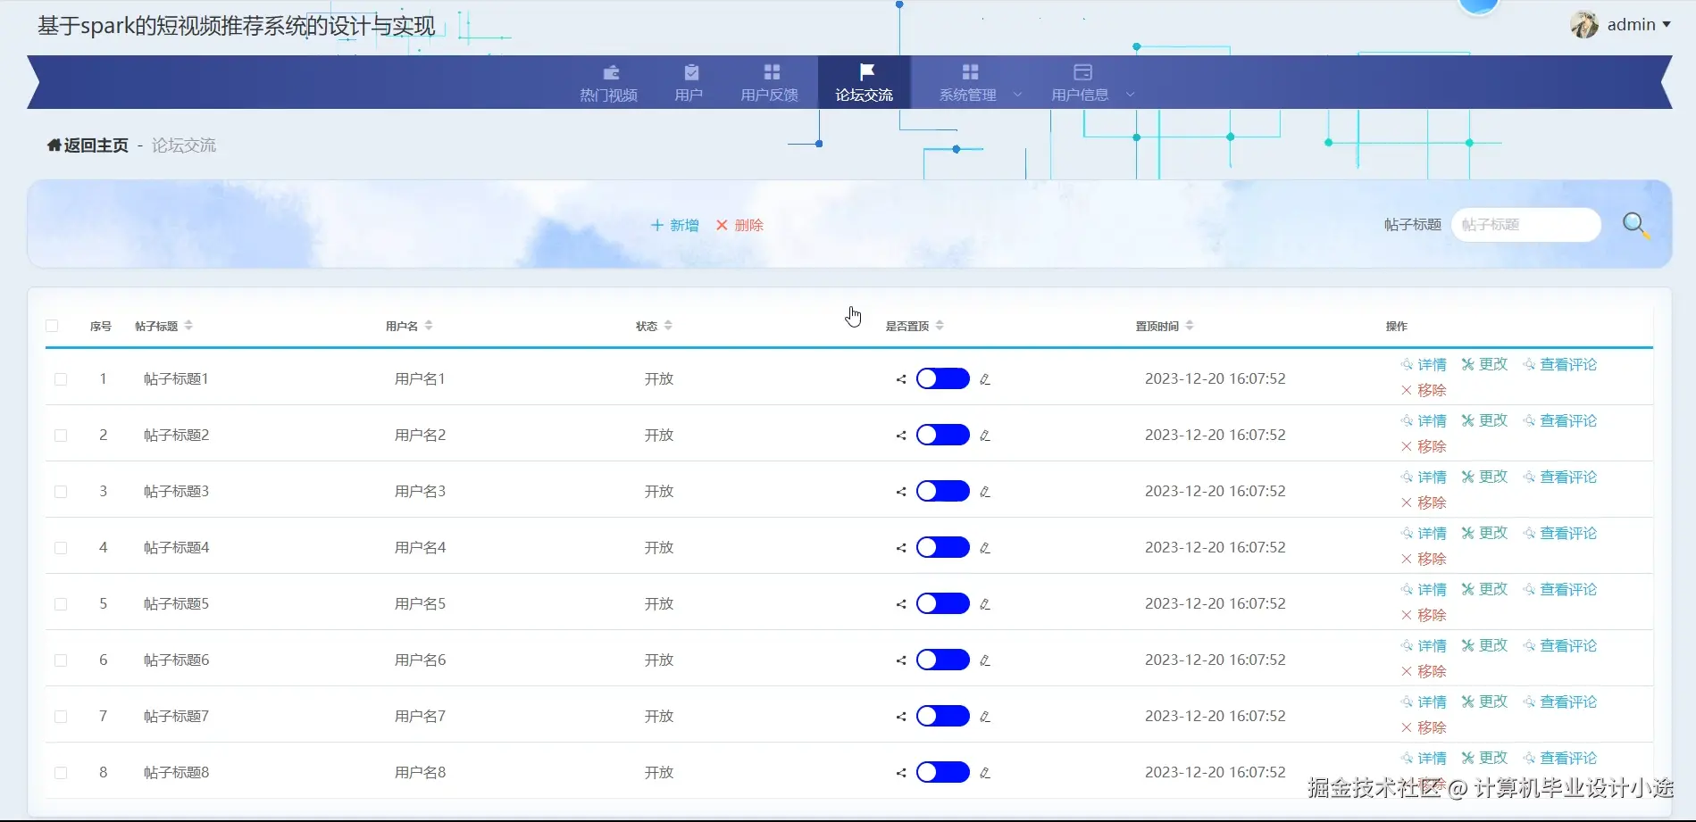Click 更改 for 帖子标题4
1696x822 pixels.
pos(1484,533)
